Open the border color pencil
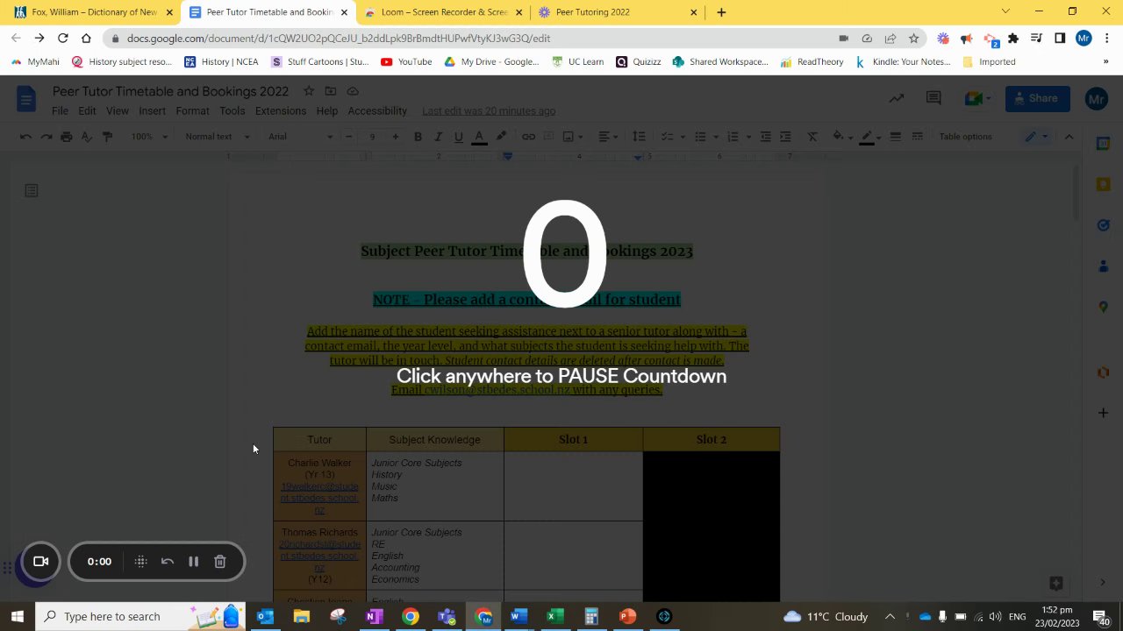Image resolution: width=1123 pixels, height=631 pixels. click(x=867, y=137)
